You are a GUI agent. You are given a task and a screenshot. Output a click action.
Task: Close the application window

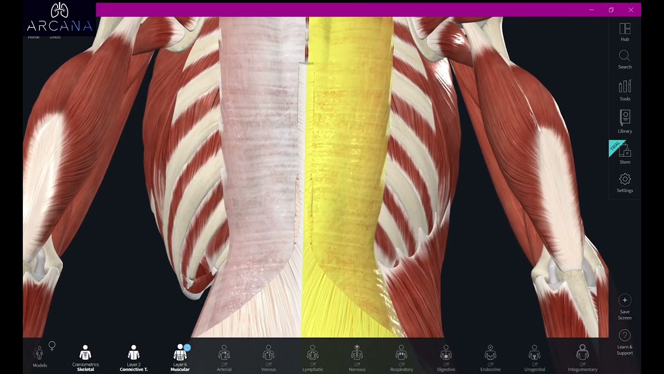coord(631,10)
